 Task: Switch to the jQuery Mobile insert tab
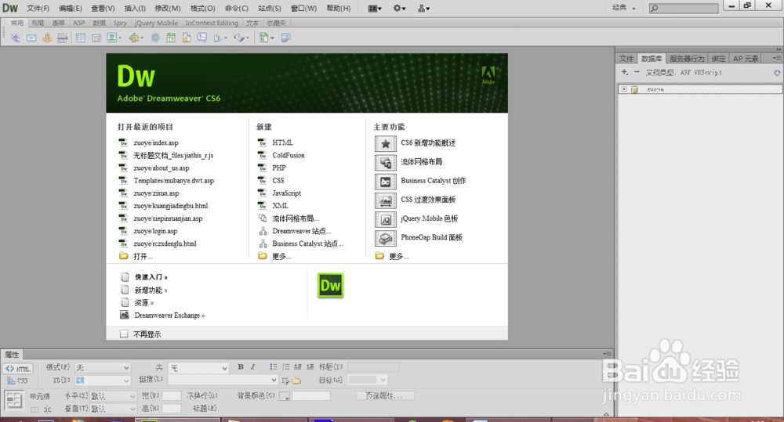click(x=156, y=23)
